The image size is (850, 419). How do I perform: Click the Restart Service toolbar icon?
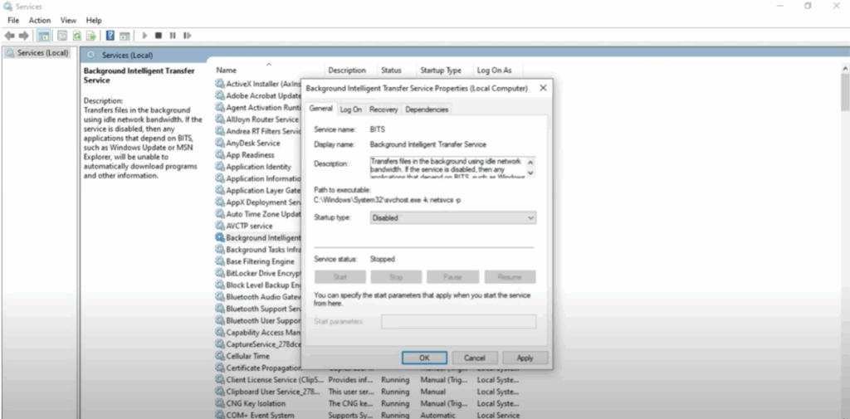pyautogui.click(x=187, y=36)
